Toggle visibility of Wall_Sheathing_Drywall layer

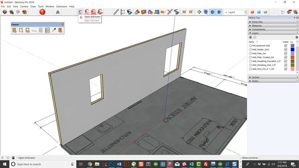[285, 61]
